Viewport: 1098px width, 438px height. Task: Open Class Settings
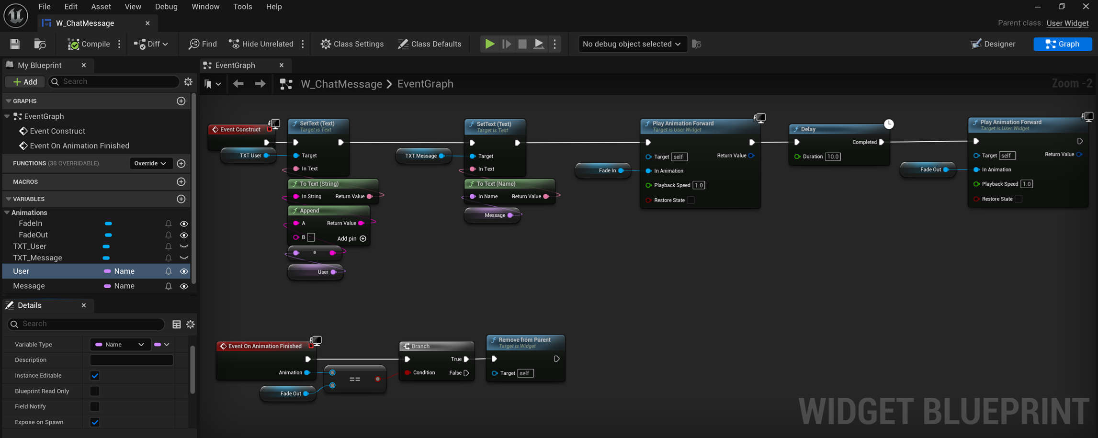(352, 44)
